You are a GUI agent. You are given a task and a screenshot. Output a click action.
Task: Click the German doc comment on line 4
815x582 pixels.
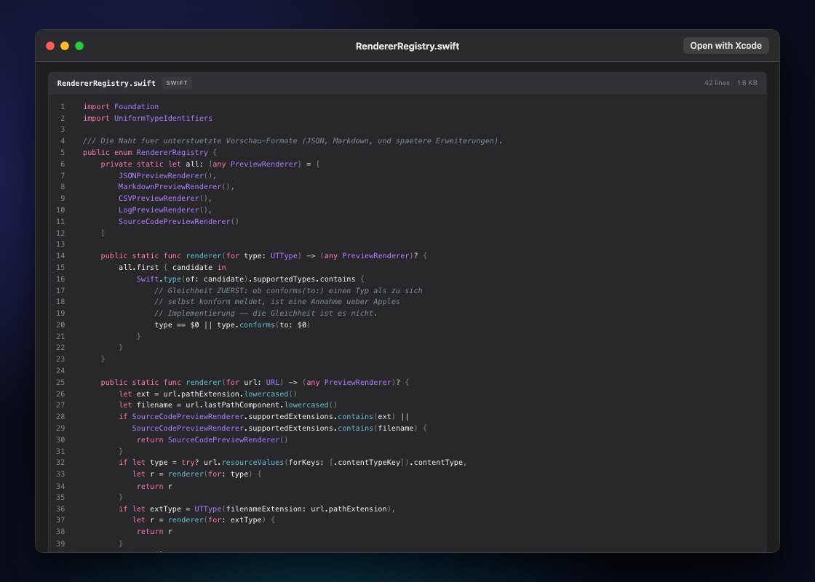293,141
